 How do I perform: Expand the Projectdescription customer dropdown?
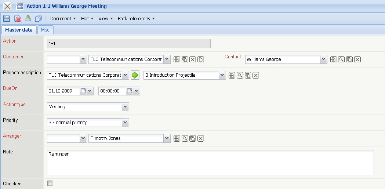click(125, 75)
